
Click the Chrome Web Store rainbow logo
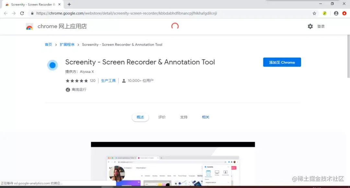(29, 27)
